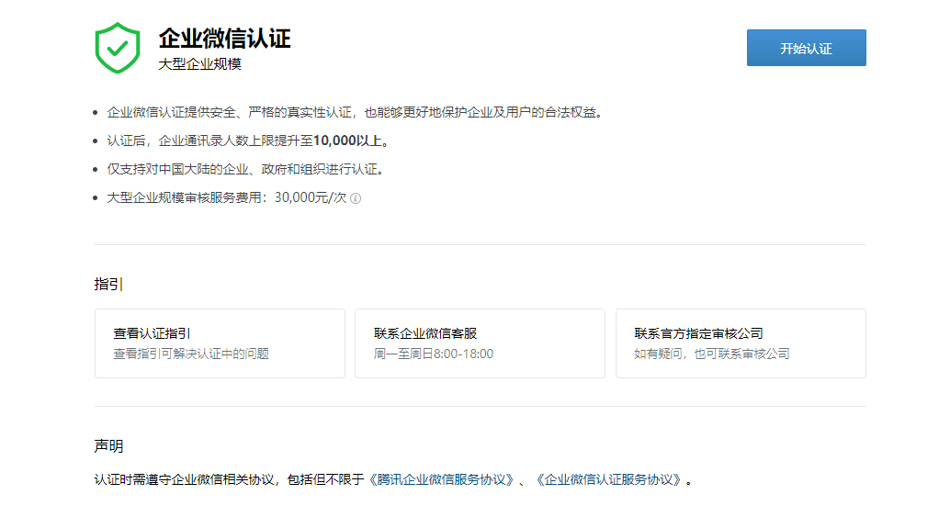Screen dimensions: 950x517
Task: Click the 声明 section heading
Action: tap(109, 446)
